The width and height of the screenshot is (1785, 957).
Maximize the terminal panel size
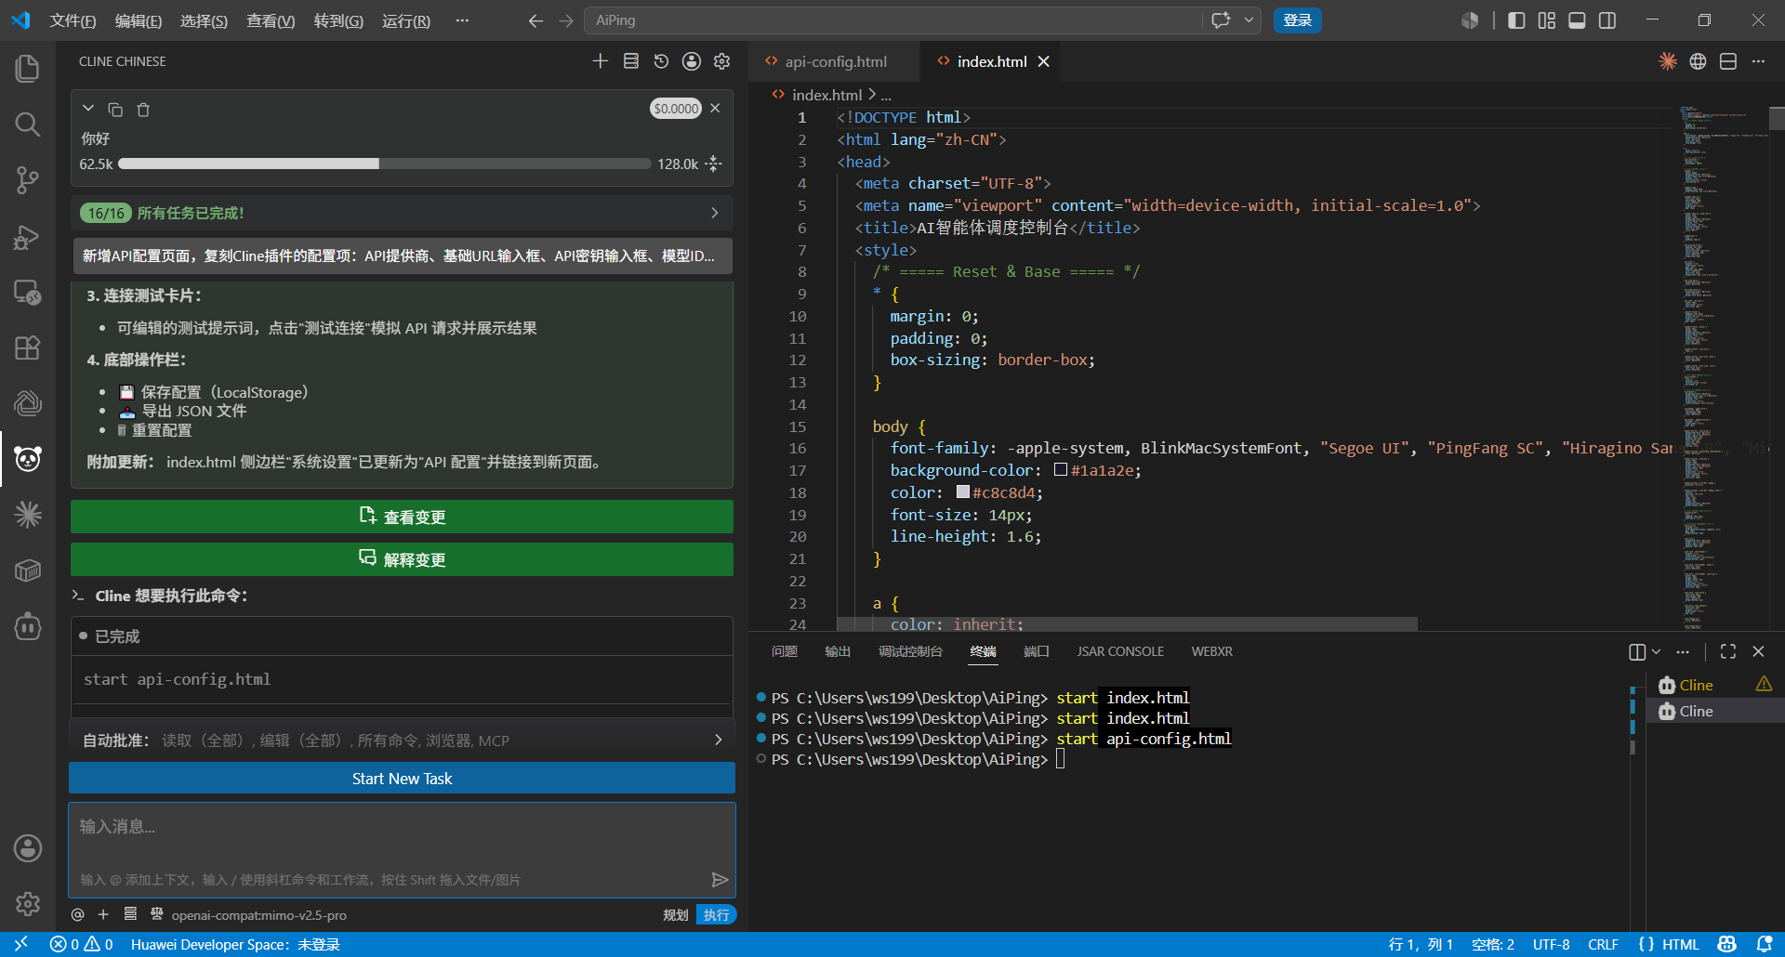(x=1728, y=651)
